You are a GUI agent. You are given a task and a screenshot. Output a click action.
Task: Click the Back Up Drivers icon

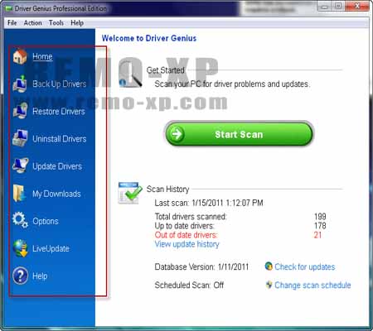20,84
